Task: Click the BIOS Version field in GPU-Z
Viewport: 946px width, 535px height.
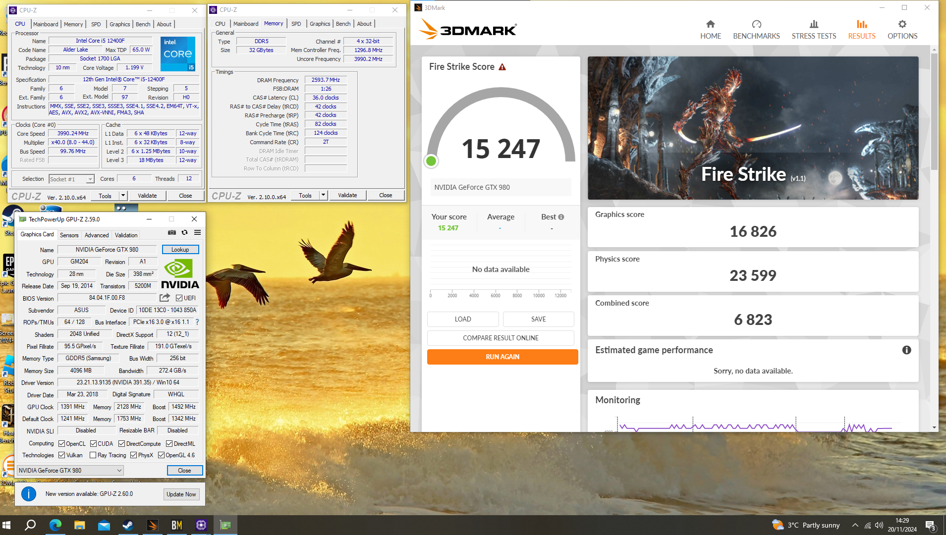Action: pos(107,298)
